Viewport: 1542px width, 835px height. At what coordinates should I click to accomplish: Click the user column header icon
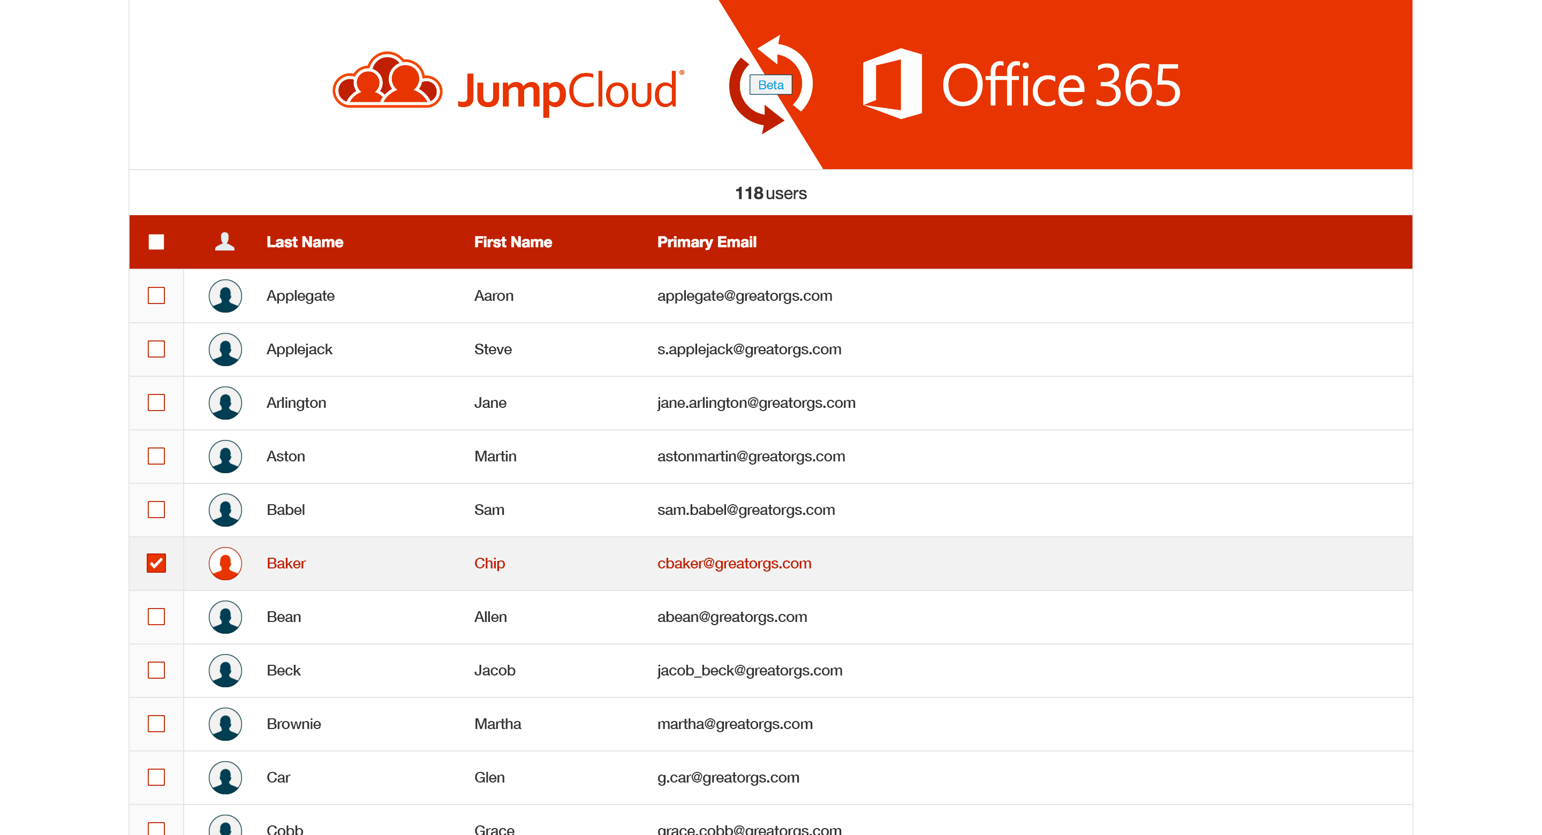click(x=224, y=242)
